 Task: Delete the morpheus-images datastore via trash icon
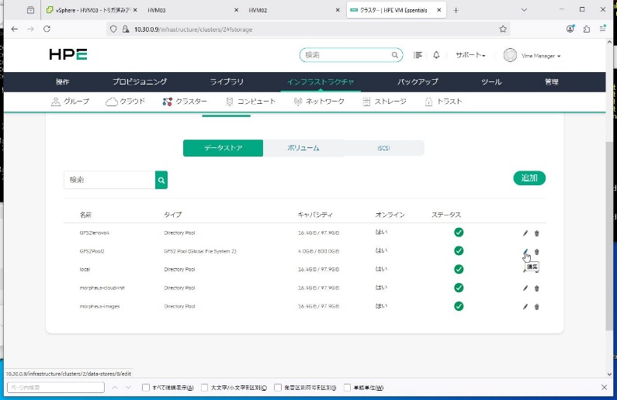point(536,307)
